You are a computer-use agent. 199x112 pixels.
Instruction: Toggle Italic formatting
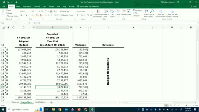tap(24, 15)
